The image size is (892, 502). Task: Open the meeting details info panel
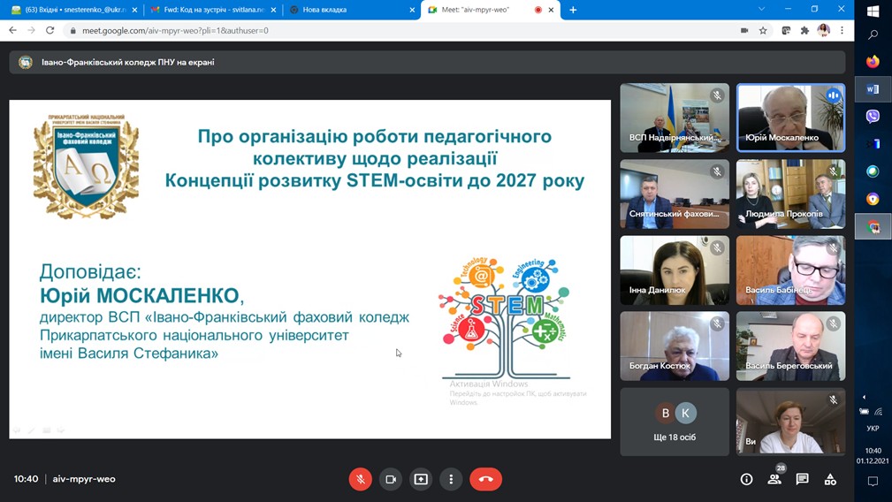[746, 479]
